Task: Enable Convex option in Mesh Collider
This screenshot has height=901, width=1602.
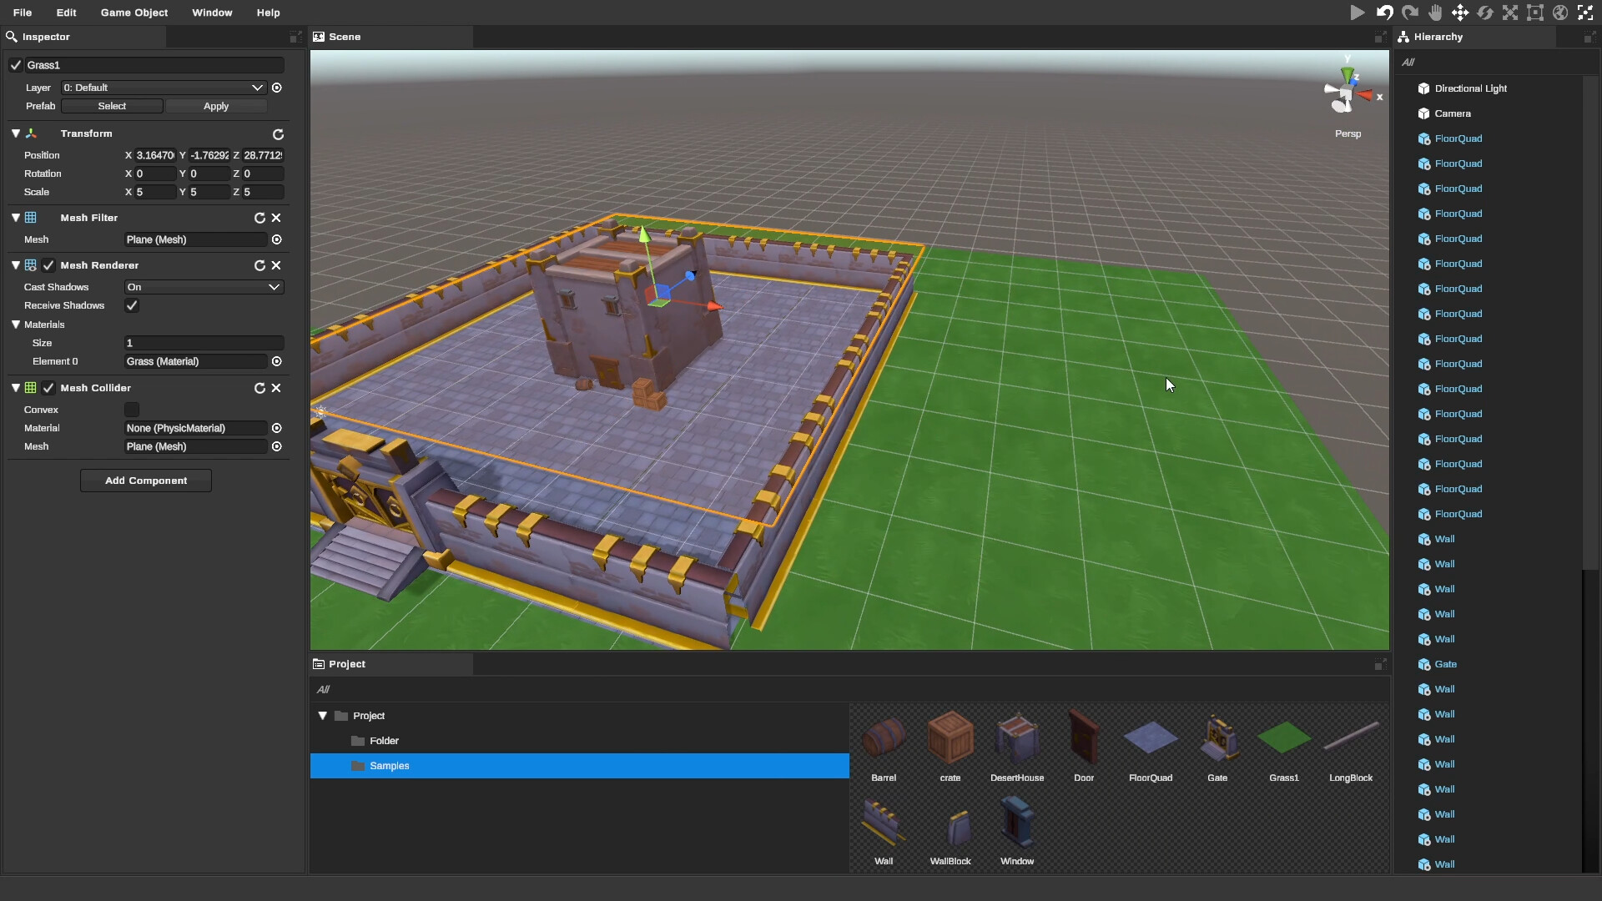Action: coord(131,410)
